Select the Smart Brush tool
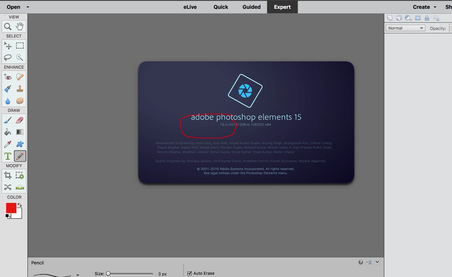The height and width of the screenshot is (277, 452). [x=8, y=89]
